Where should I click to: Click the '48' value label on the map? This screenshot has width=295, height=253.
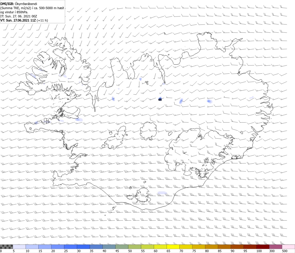pos(160,100)
